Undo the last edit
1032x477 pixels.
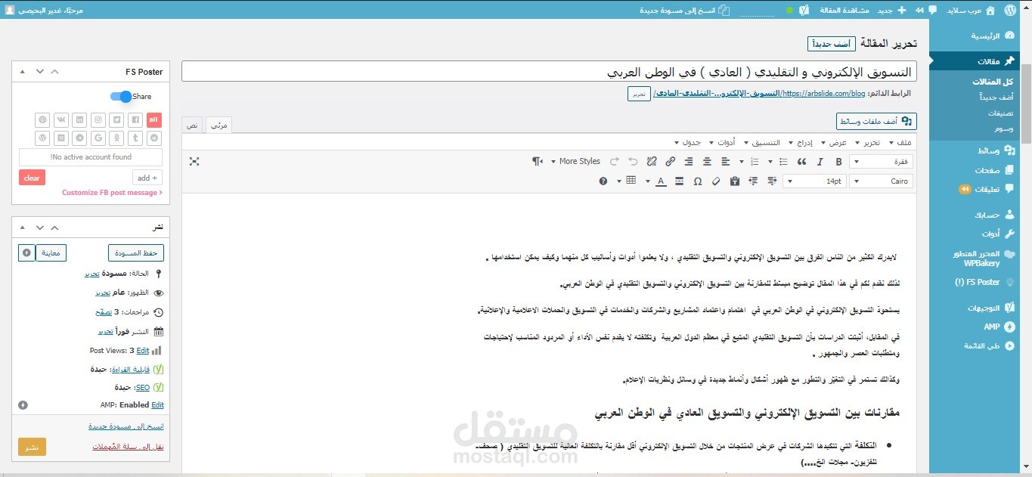click(x=633, y=162)
